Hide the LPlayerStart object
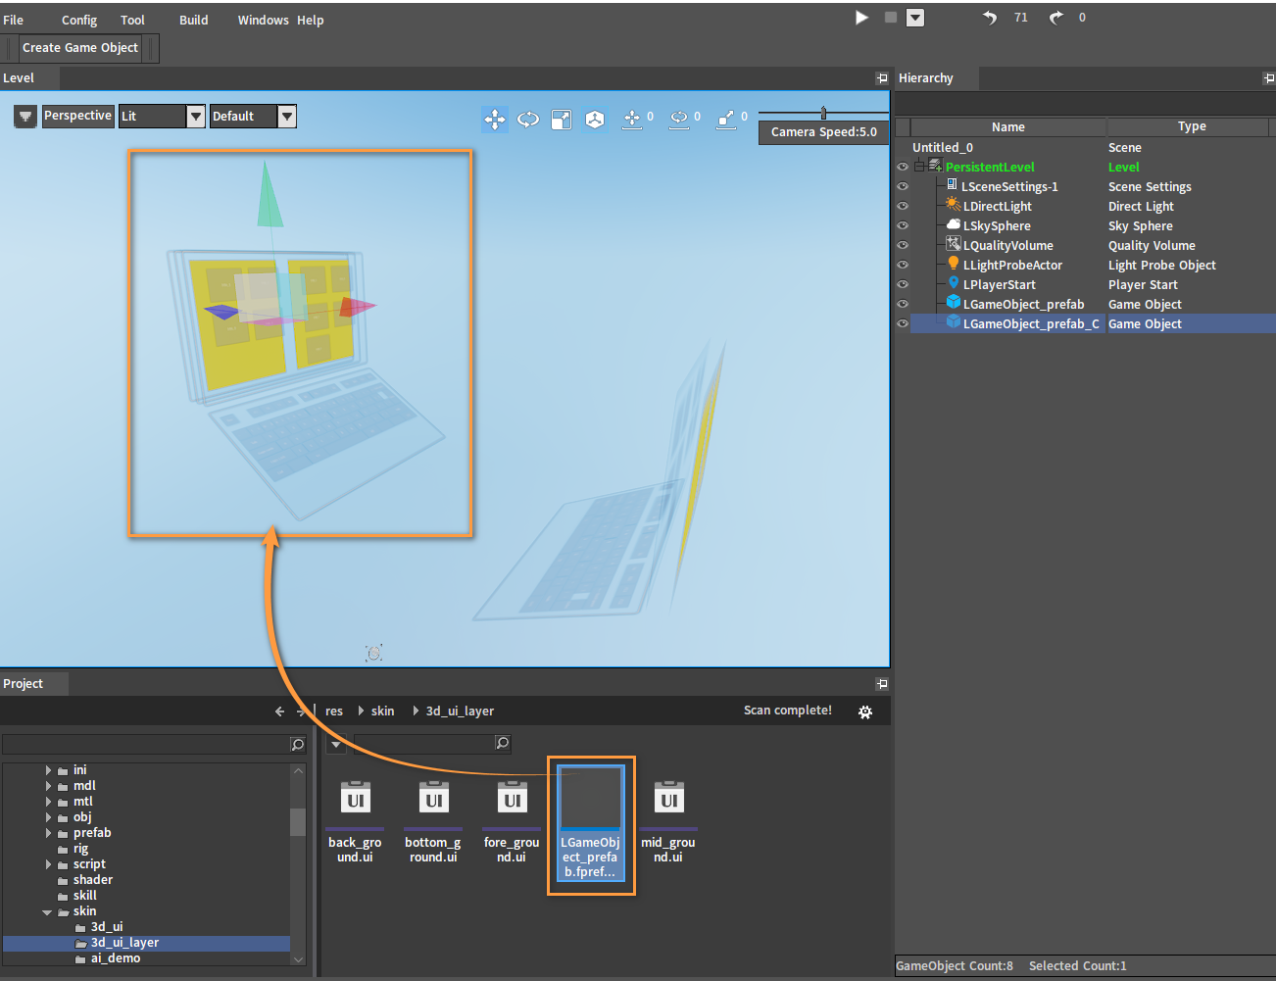1276x981 pixels. click(x=903, y=284)
